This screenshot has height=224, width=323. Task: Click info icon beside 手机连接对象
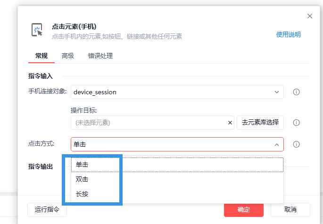(x=297, y=92)
